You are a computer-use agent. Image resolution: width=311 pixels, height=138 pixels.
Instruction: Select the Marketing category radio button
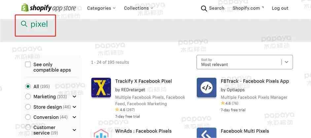click(28, 97)
